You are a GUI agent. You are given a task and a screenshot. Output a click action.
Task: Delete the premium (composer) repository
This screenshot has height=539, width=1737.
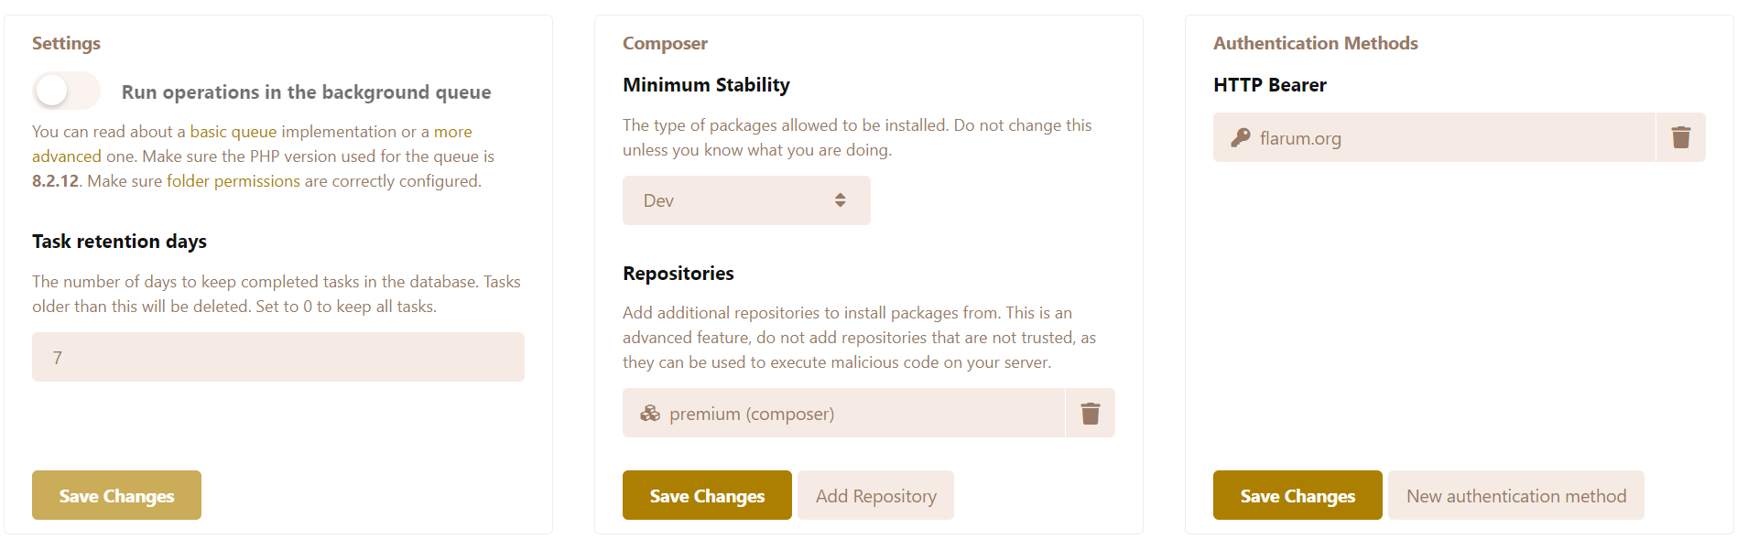pos(1090,413)
